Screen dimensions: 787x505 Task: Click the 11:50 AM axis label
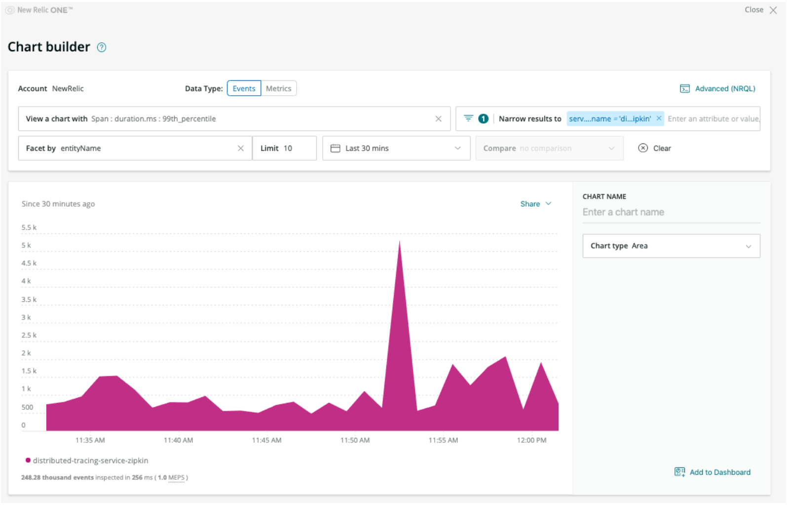pos(355,440)
